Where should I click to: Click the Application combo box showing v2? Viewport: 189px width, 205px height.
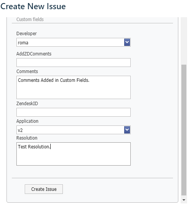tap(74, 130)
